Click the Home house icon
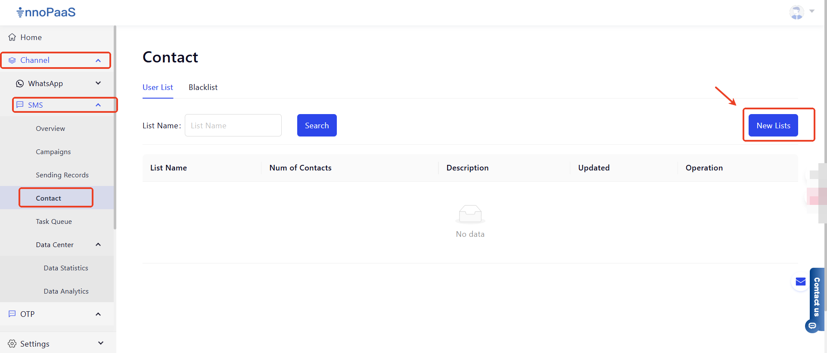Screen dimensions: 827x353 (12, 37)
